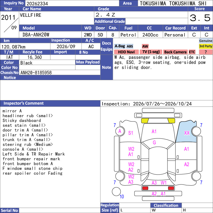Viewport: 213px width, 213px height.
Task: Select the TV (1-seg) badge
Action: coord(151,52)
